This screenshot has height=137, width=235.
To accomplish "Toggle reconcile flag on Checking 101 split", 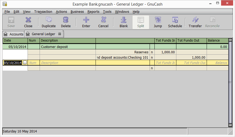I will 152,57.
